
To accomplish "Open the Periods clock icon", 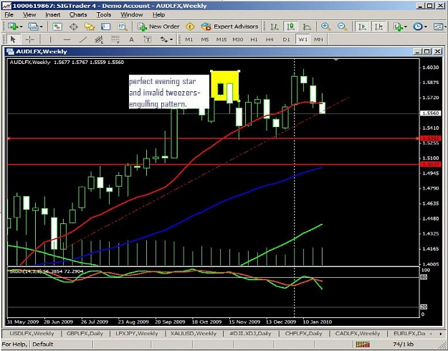I will tap(418, 27).
